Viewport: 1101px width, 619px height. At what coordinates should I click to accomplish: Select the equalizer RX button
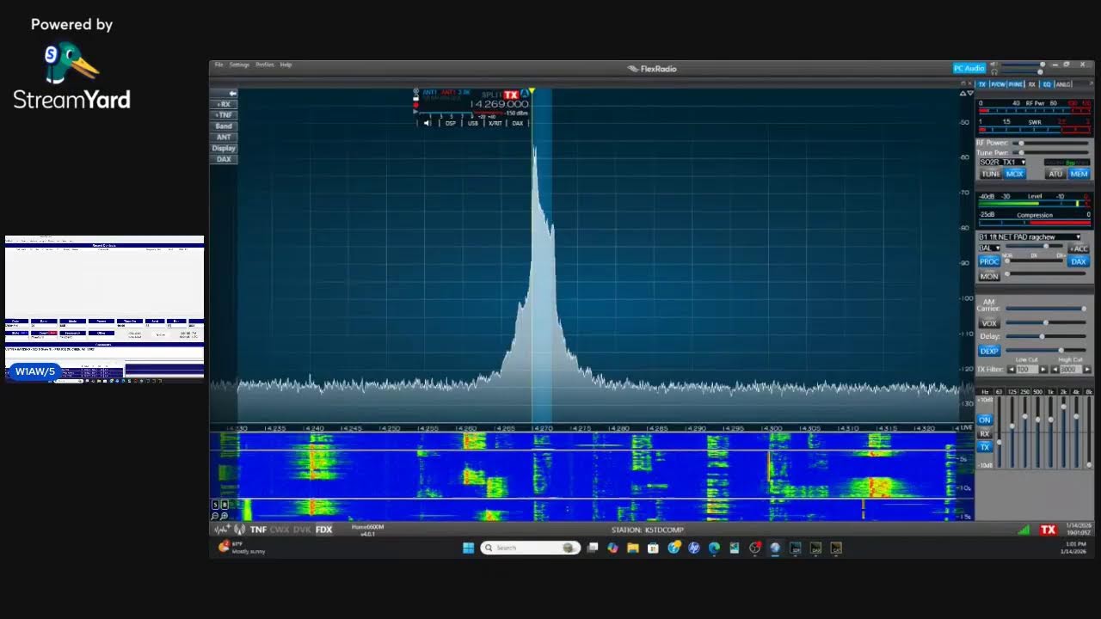point(985,433)
